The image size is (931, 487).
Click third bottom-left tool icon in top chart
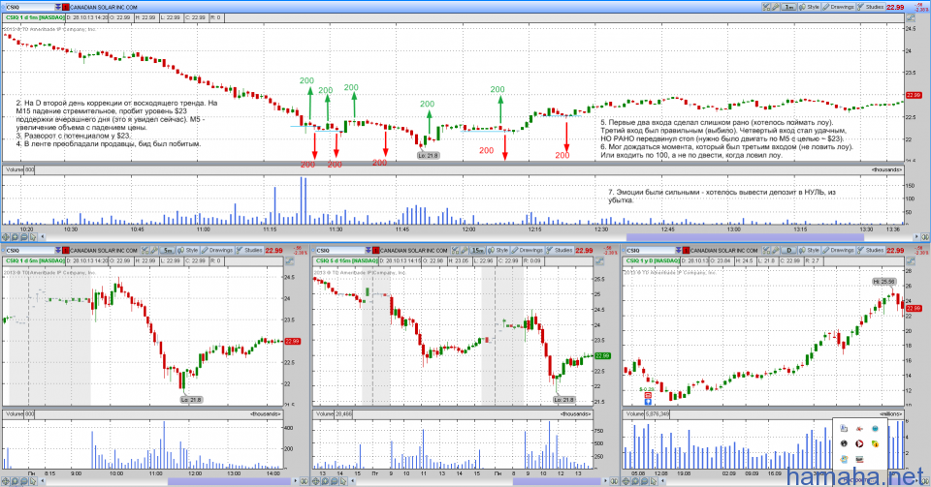coord(24,237)
